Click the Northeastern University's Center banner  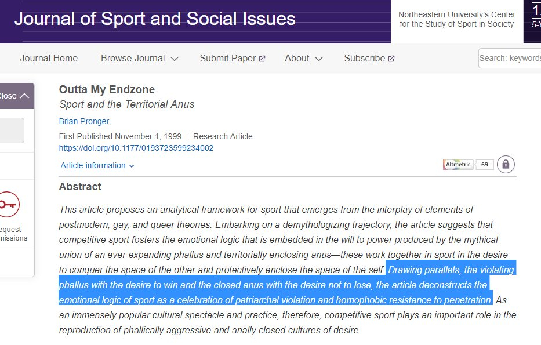point(456,20)
